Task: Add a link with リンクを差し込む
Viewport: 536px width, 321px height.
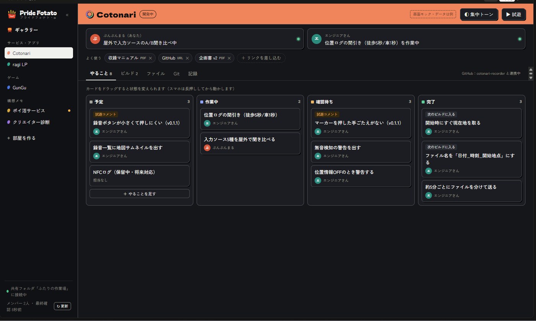Action: point(261,58)
